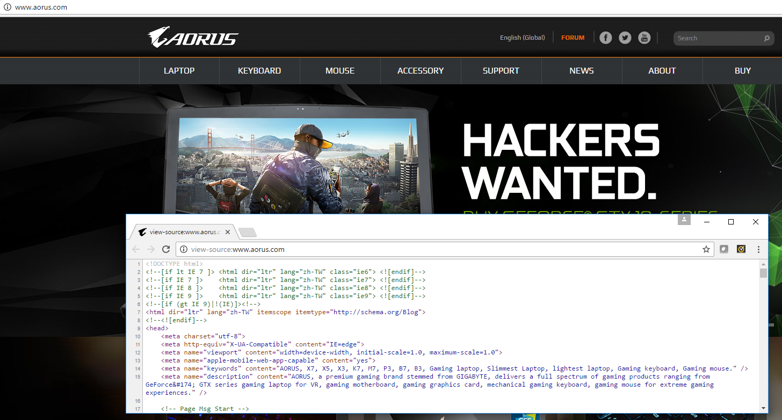Click the Chrome profile avatar button
782x420 pixels.
(684, 220)
